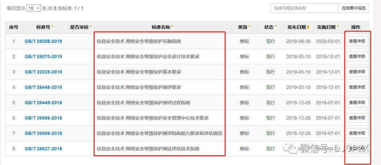Screen dimensions: 381x165
Task: Select title 网络安全等级保护安全设计技术要求
Action: 163,57
